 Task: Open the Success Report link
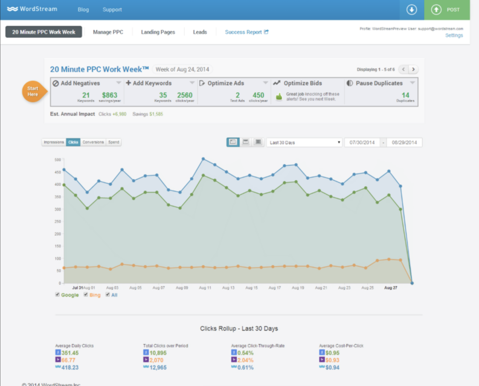(x=244, y=32)
